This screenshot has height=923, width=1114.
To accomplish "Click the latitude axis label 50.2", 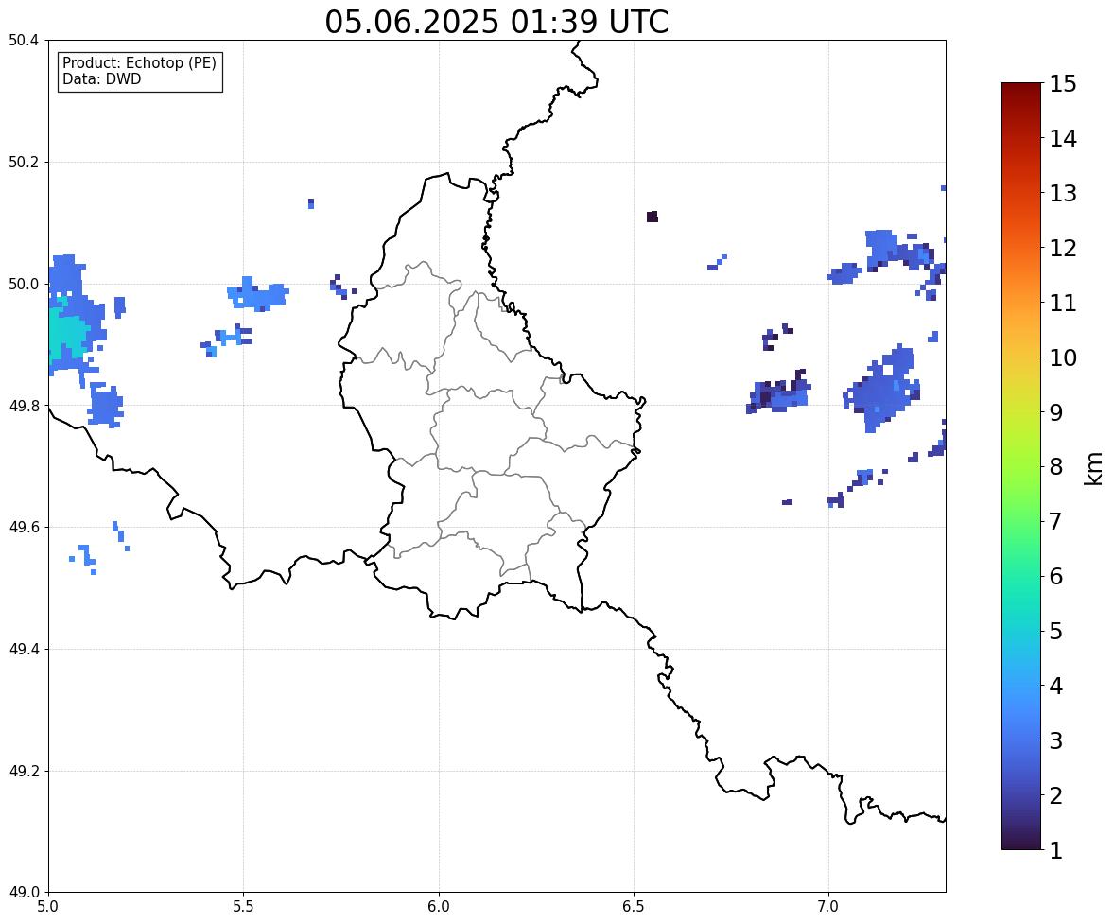I will pos(23,162).
